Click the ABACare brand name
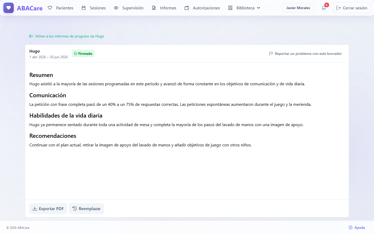Viewport: 374px width, 234px height. point(30,8)
